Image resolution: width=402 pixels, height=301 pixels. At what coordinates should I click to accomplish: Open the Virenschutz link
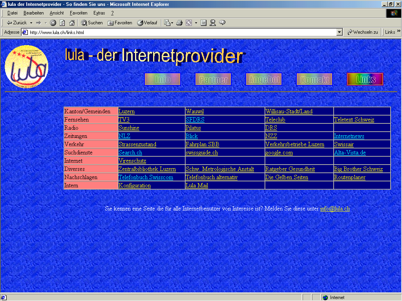(x=132, y=161)
